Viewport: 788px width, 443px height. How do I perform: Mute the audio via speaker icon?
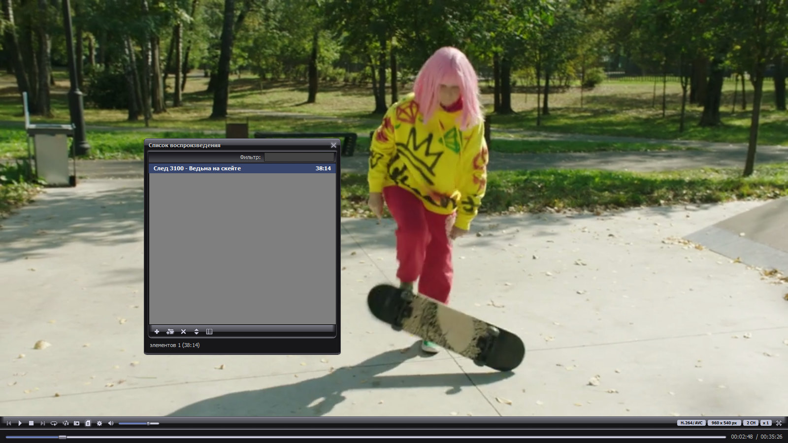(110, 423)
